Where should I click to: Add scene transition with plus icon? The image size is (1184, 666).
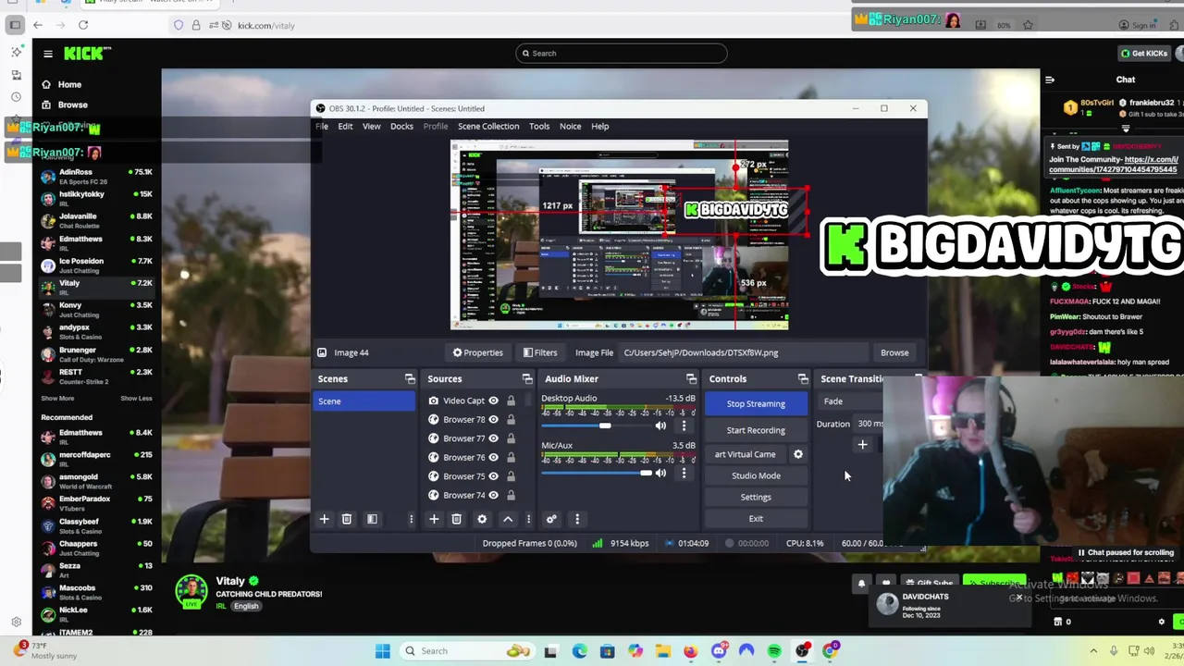coord(862,445)
